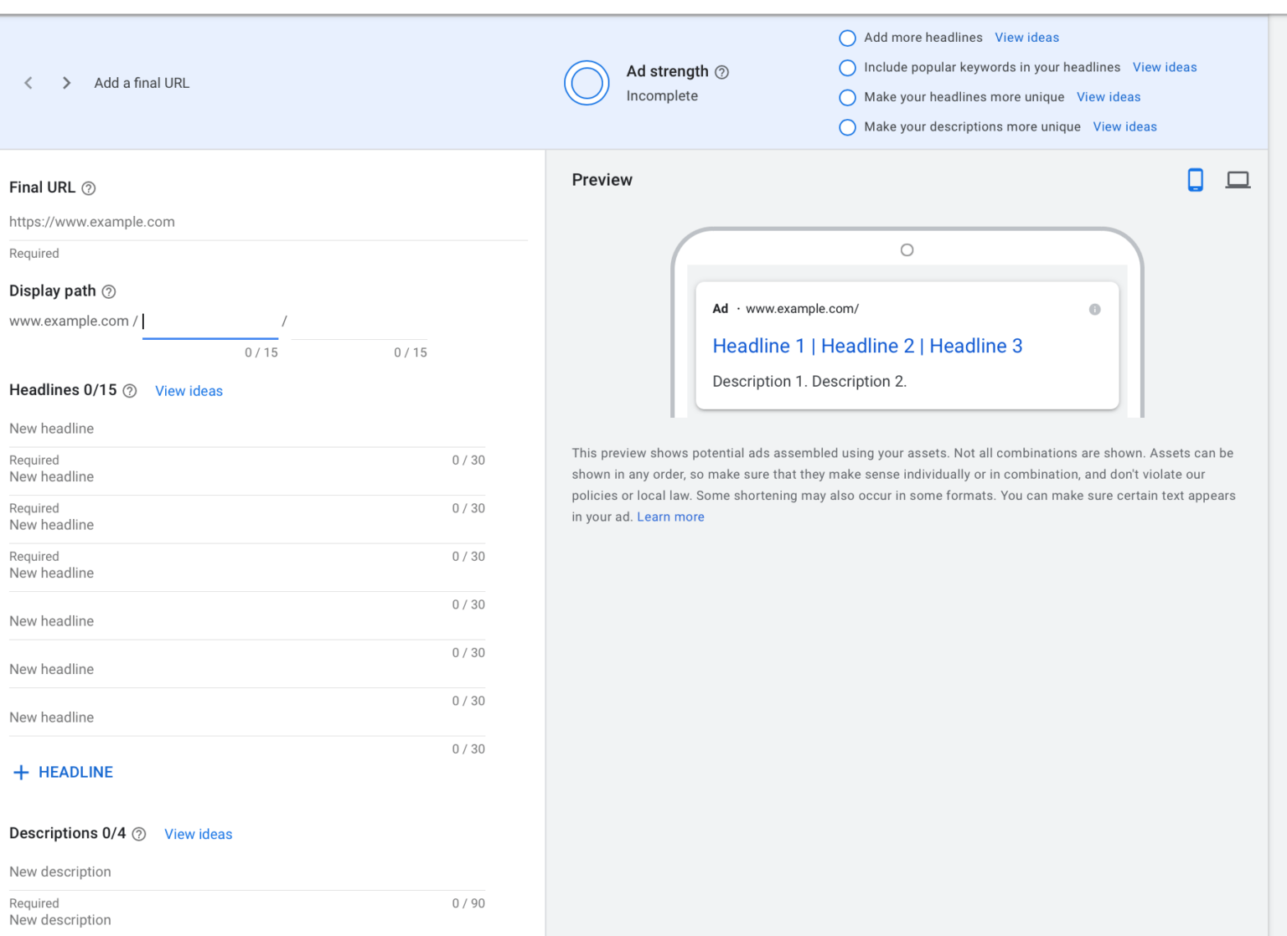Viewport: 1287px width, 936px height.
Task: Click View ideas next to Headlines 0/15
Action: click(189, 391)
